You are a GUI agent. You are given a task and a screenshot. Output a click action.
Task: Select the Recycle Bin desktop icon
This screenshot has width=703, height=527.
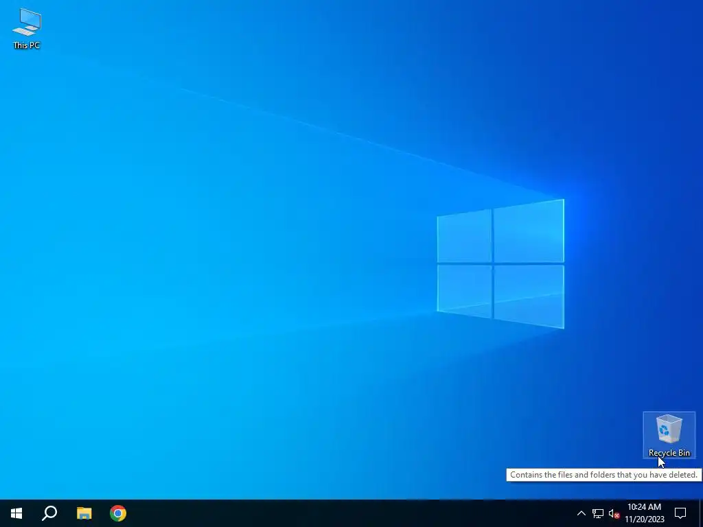(669, 434)
